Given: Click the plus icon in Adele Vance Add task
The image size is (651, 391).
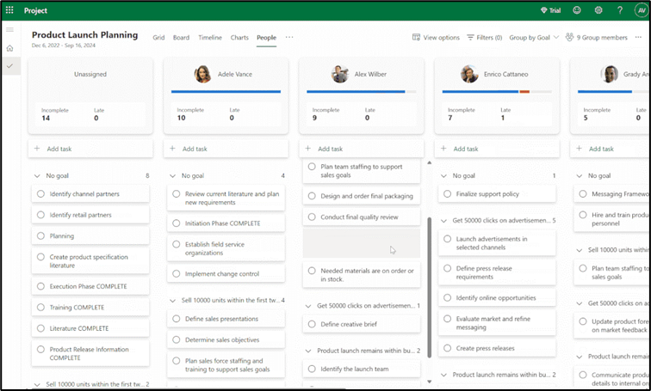Looking at the screenshot, I should pos(172,149).
